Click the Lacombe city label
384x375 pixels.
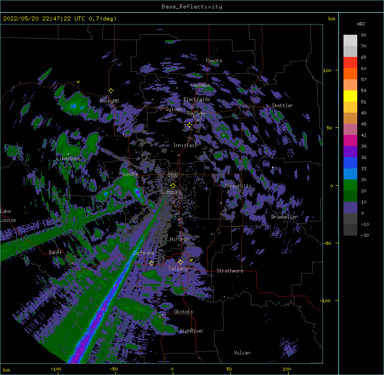pos(200,85)
